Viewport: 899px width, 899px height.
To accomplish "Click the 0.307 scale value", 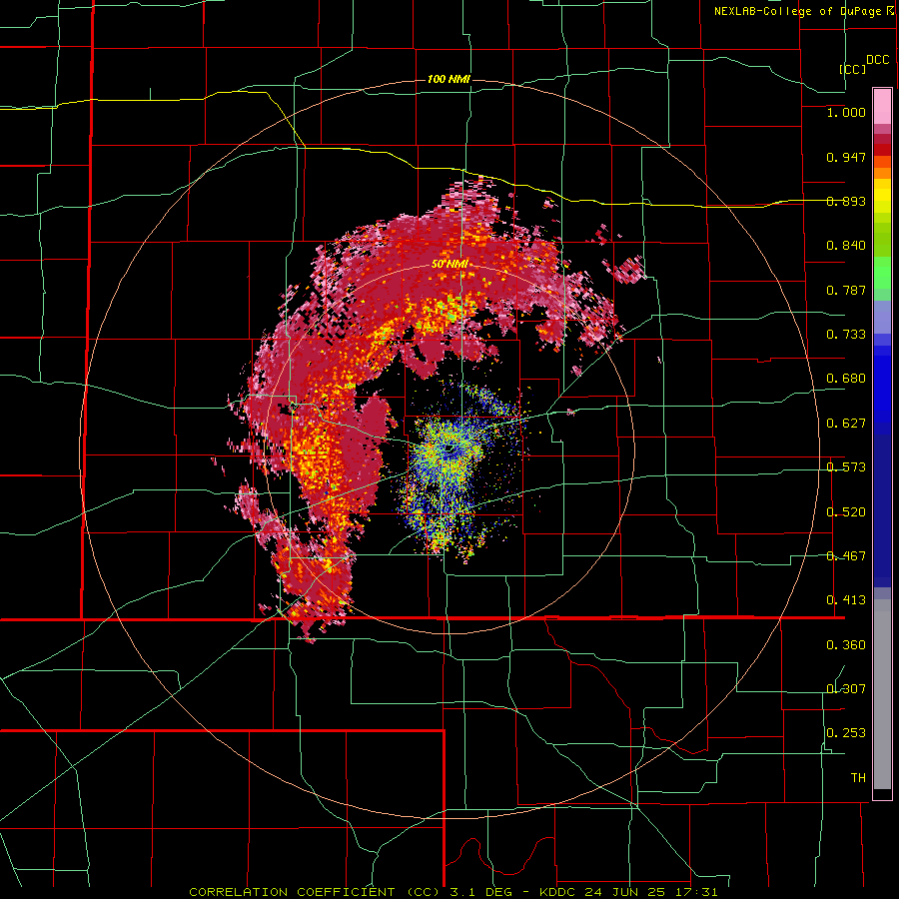I will [x=846, y=689].
